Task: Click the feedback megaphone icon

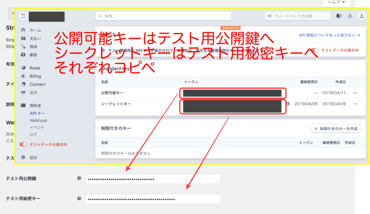Action: point(270,16)
